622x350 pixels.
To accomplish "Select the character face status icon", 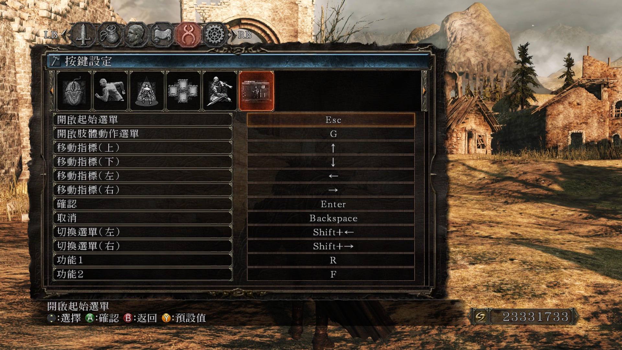I will (136, 34).
